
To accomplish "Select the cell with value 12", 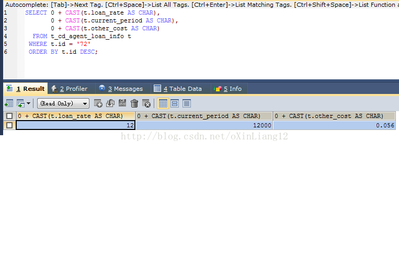I will click(76, 125).
